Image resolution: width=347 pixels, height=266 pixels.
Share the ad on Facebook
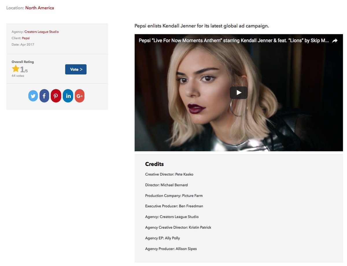44,96
